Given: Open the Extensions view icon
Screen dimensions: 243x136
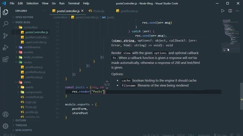Looking at the screenshot, I should pyautogui.click(x=5, y=59).
